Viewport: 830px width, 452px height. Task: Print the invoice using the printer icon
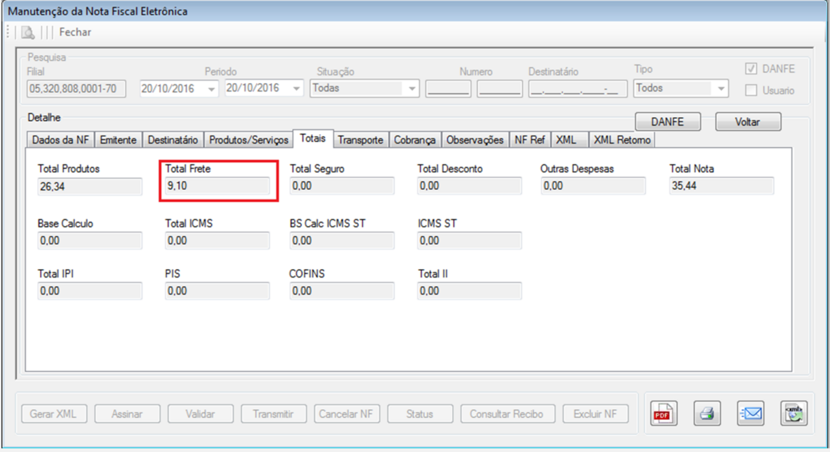707,413
